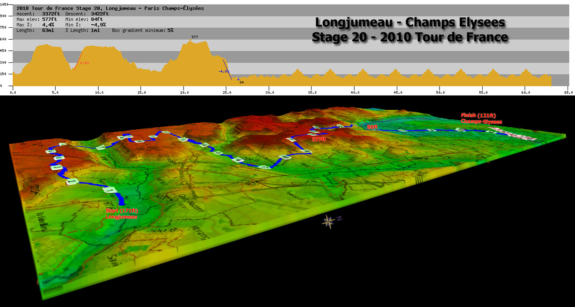
Task: Click the '1050' elevation axis tick
Action: 4,4
